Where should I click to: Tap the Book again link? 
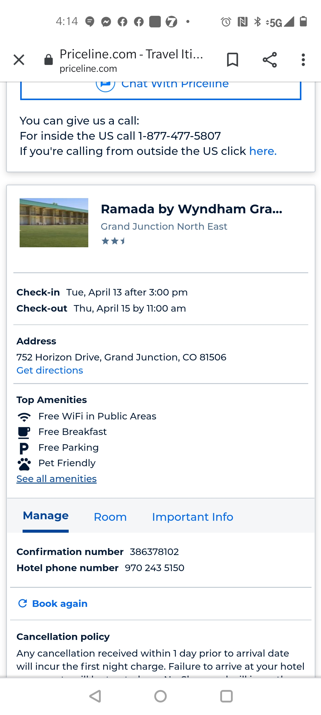tap(60, 604)
